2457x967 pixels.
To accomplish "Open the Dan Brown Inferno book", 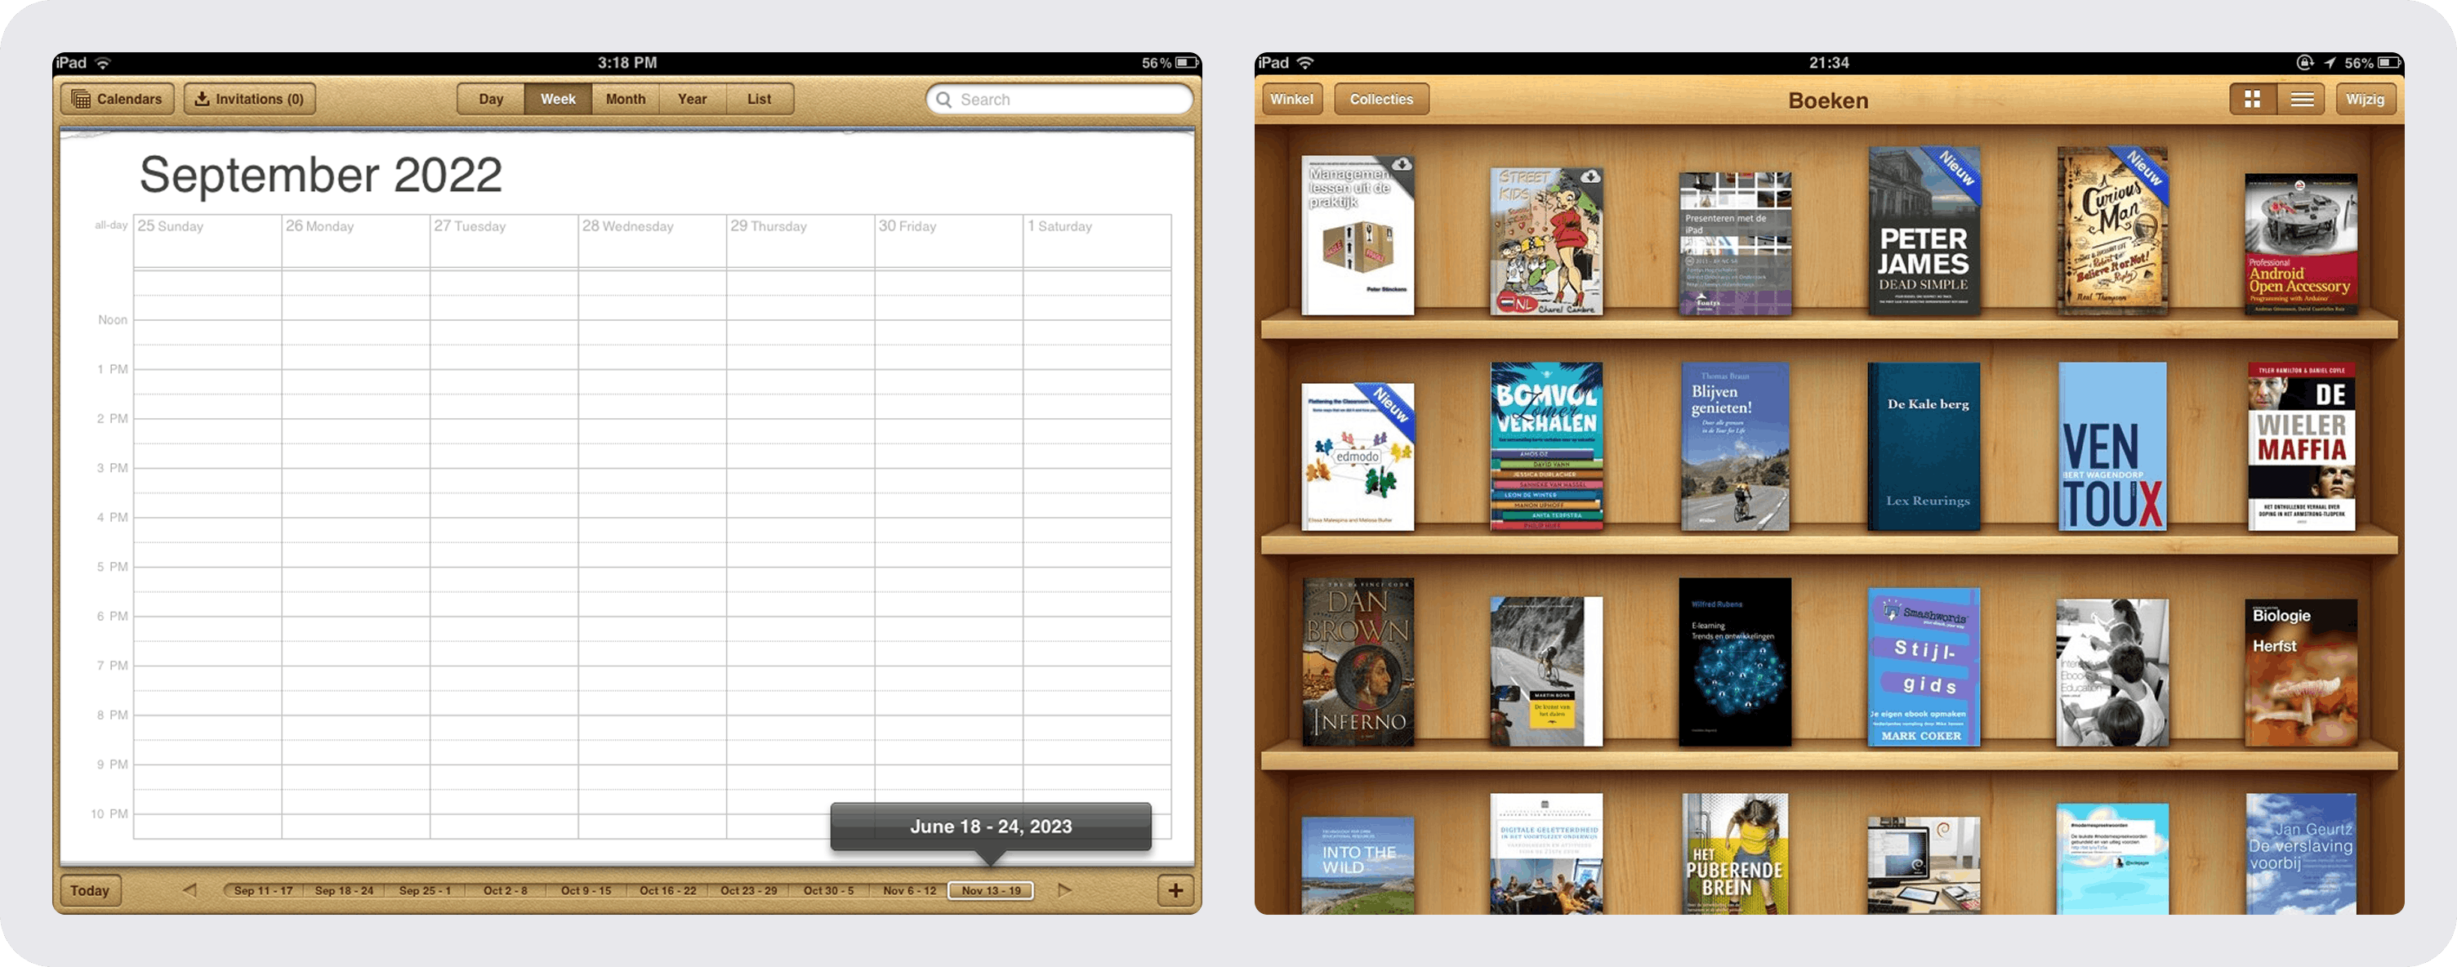I will [x=1358, y=662].
